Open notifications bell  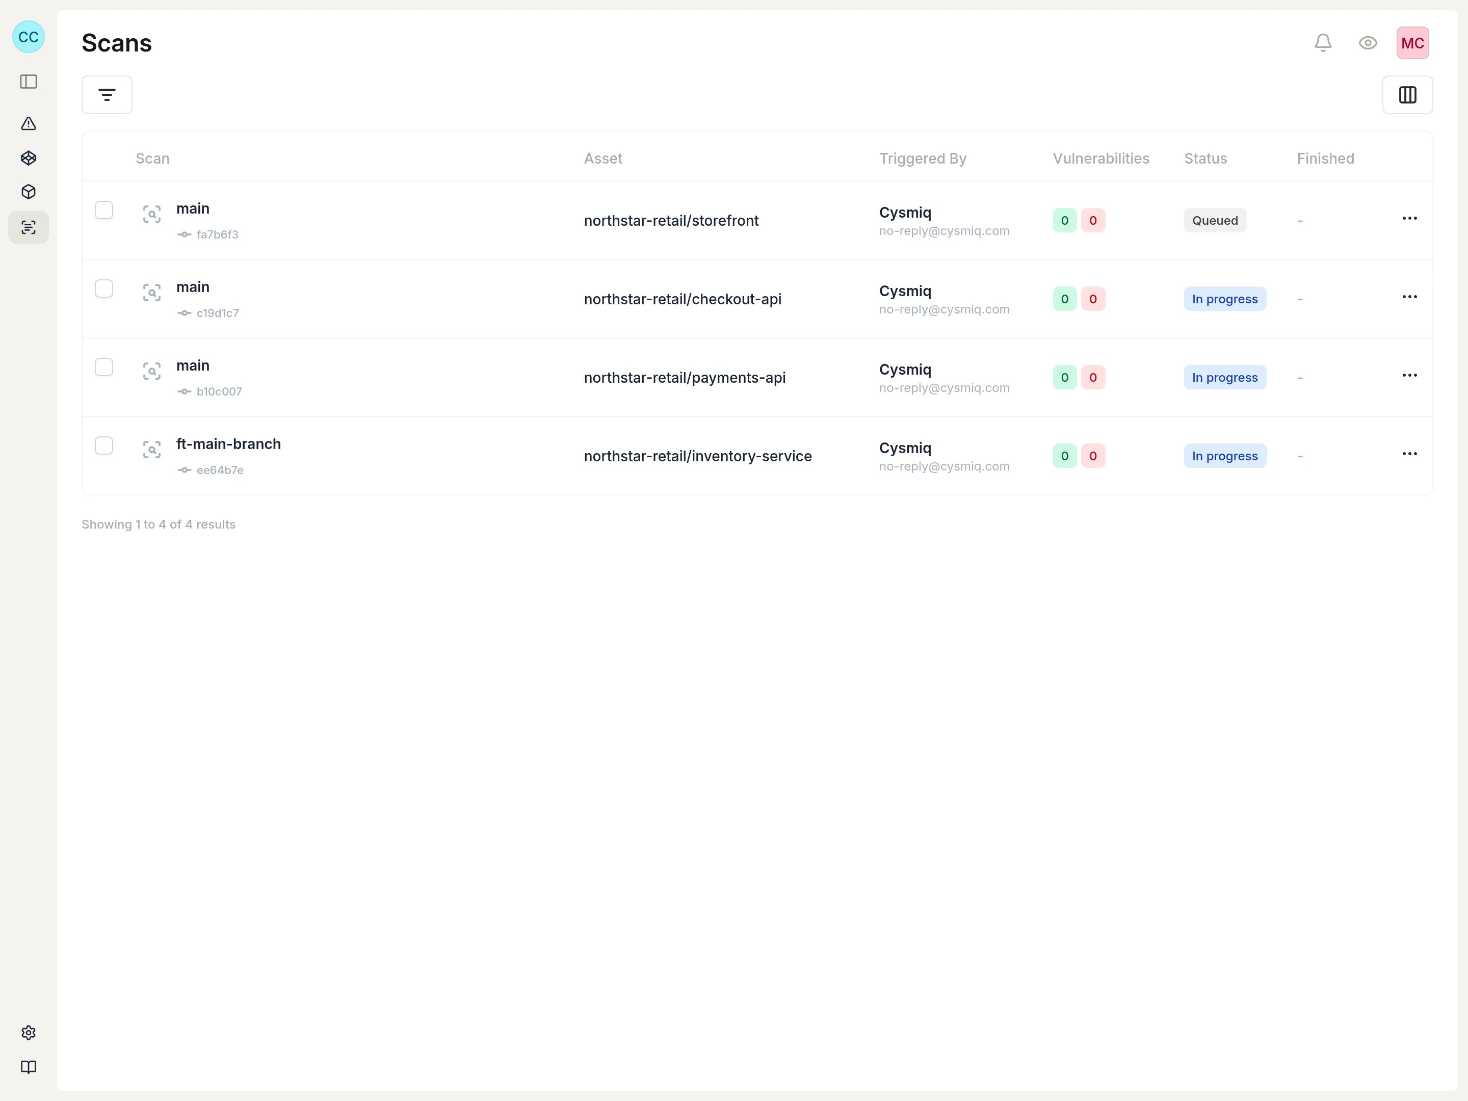point(1323,43)
